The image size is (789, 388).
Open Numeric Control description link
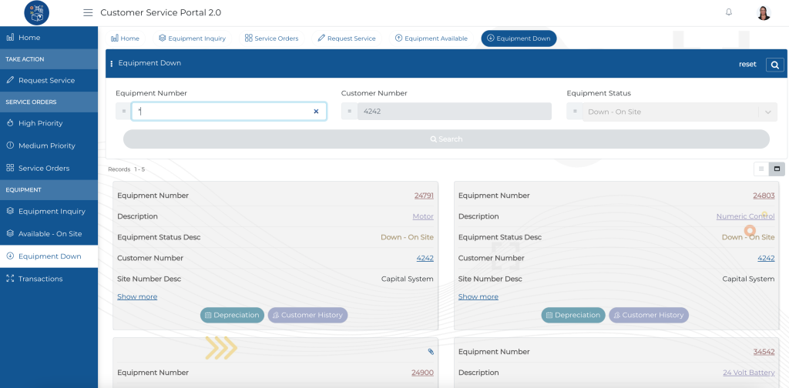click(x=746, y=216)
